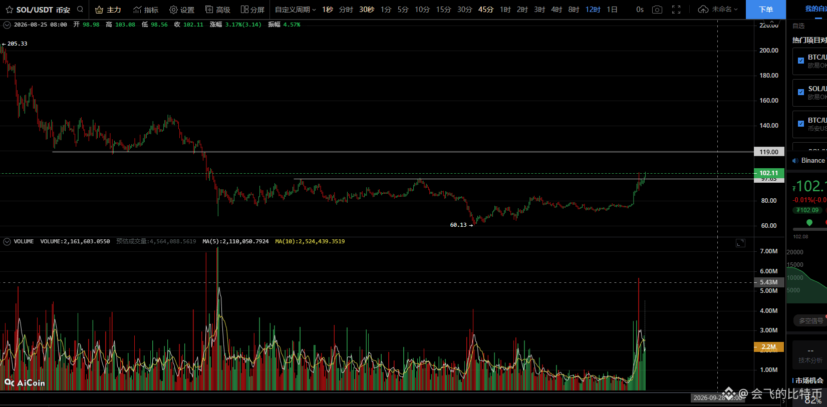Select the 30分 timeframe
Viewport: 827px width, 407px height.
[x=464, y=10]
